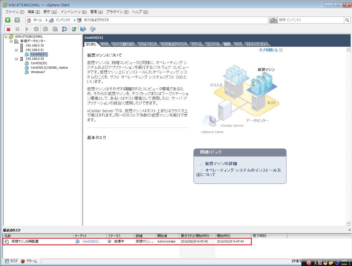Viewport: 352px width, 266px height.
Task: Sort by 要求された開始時刻 column header
Action: 197,236
